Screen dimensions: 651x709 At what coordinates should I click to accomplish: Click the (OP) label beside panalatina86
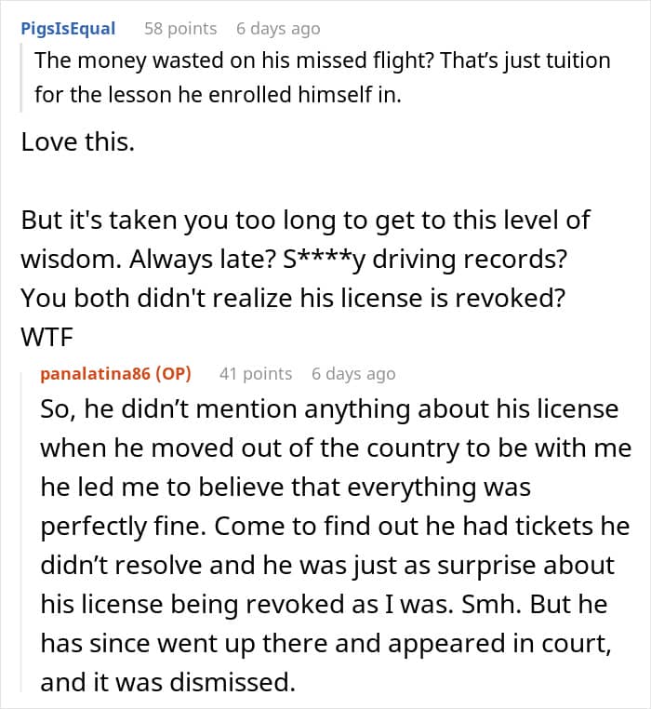(x=174, y=373)
